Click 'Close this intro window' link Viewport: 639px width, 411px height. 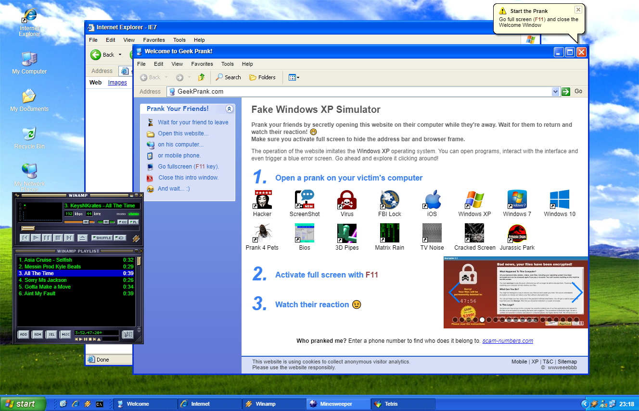(x=189, y=178)
